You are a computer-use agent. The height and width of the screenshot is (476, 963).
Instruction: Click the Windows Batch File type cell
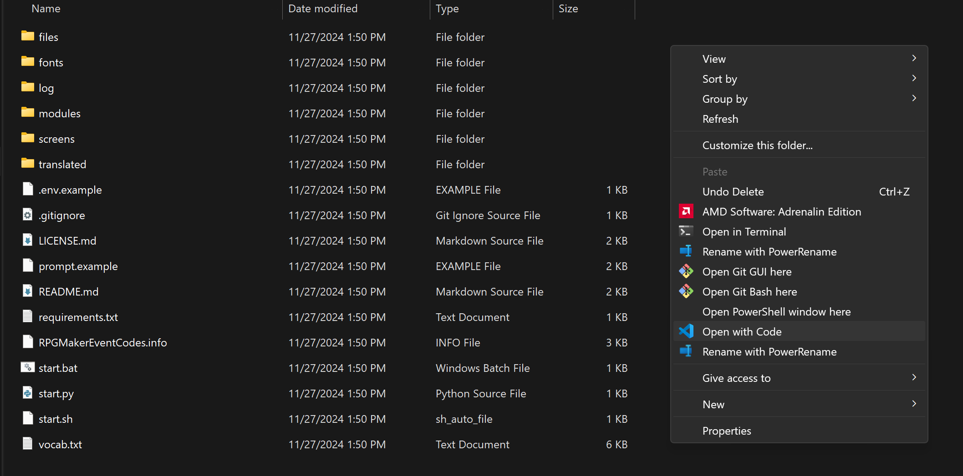click(483, 368)
